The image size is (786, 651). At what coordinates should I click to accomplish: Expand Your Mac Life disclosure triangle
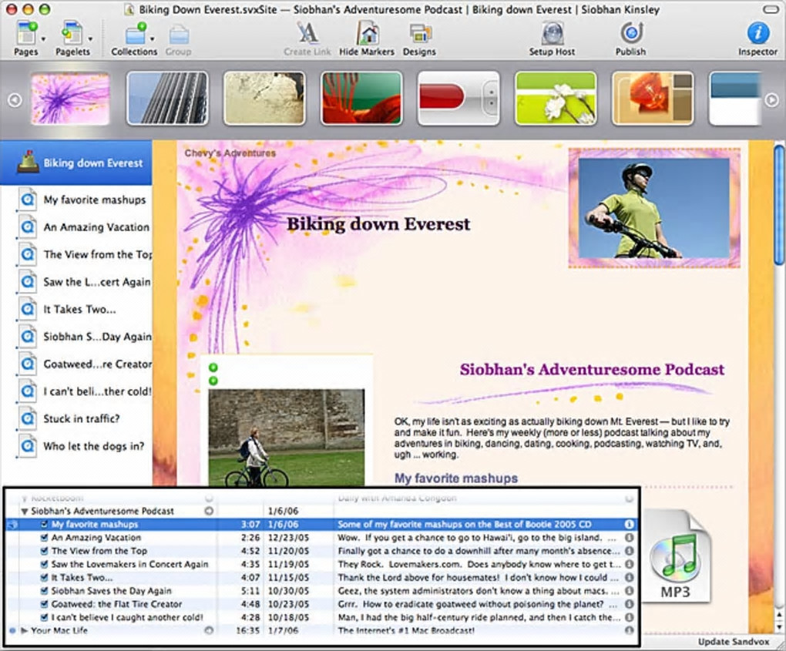[x=24, y=630]
